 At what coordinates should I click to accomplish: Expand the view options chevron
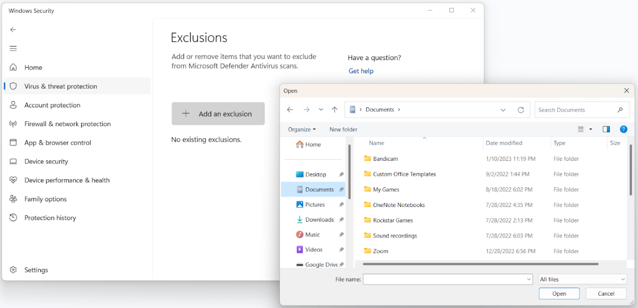[x=590, y=129]
